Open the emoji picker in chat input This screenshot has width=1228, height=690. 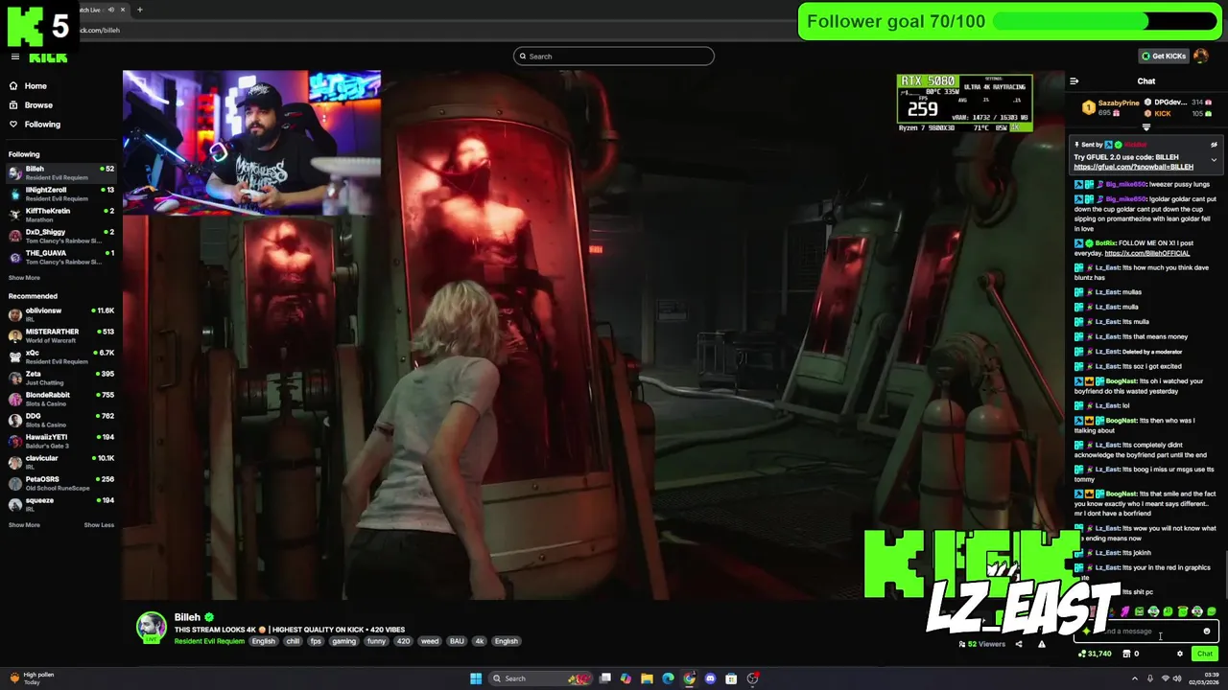click(x=1207, y=632)
